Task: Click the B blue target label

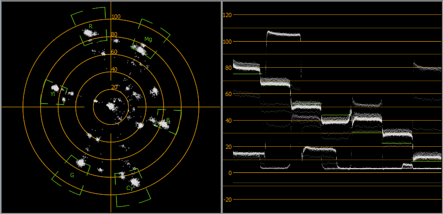Action: tap(168, 120)
